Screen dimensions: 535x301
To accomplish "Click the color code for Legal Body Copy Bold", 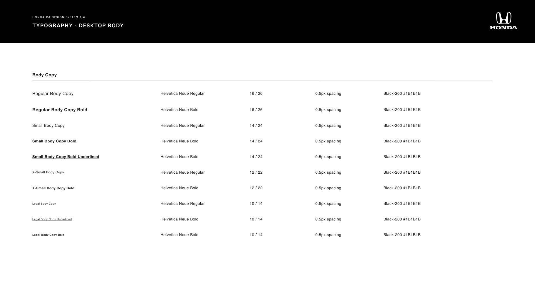I will coord(402,235).
